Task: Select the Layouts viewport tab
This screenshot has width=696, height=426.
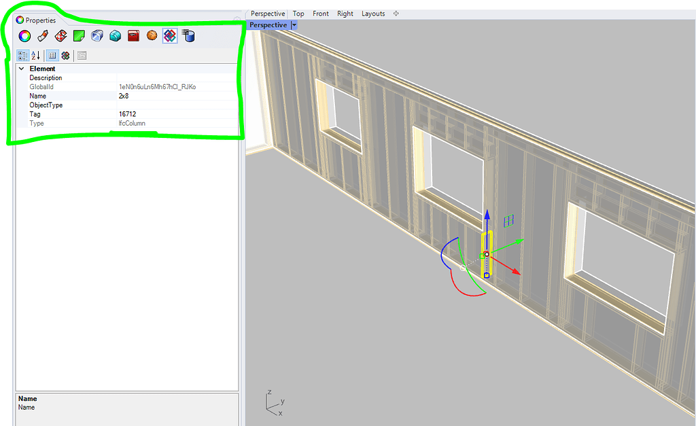Action: 373,13
